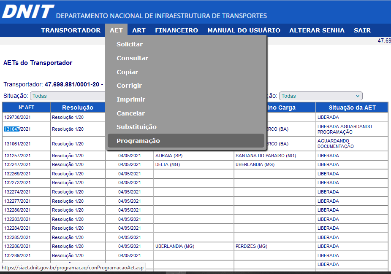Screen dimensions: 391x274
Task: Select Solicitar from AET menu
Action: (130, 44)
